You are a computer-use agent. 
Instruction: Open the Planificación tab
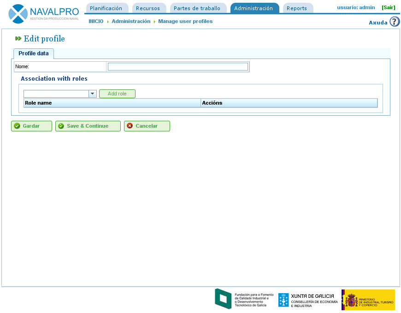tap(106, 8)
